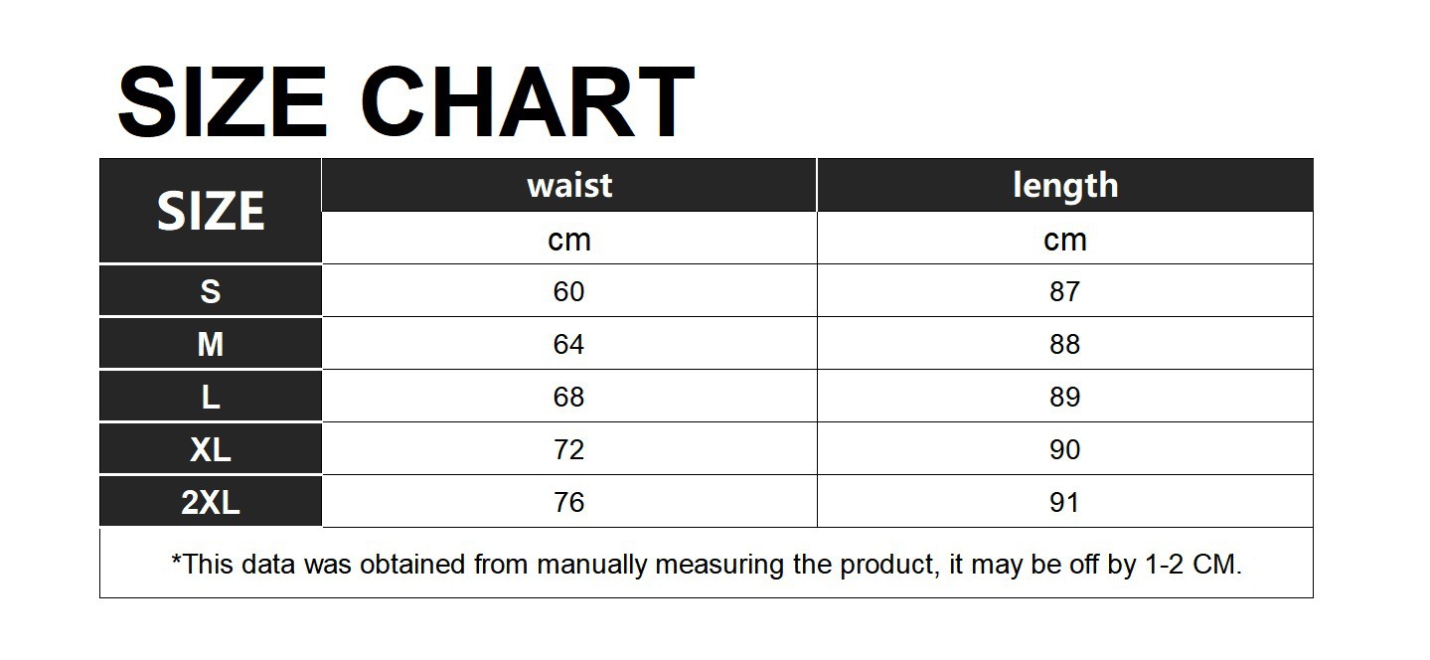Click the L size row label

[211, 397]
